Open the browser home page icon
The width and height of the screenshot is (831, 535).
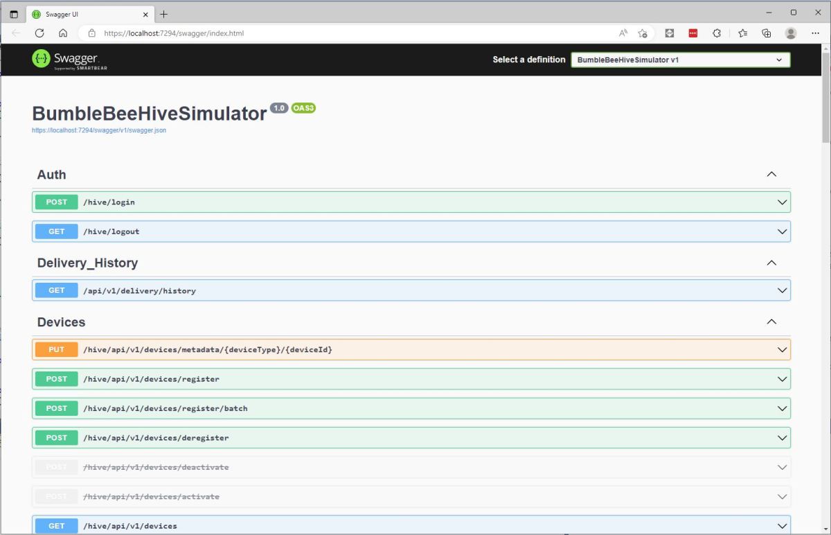click(62, 33)
